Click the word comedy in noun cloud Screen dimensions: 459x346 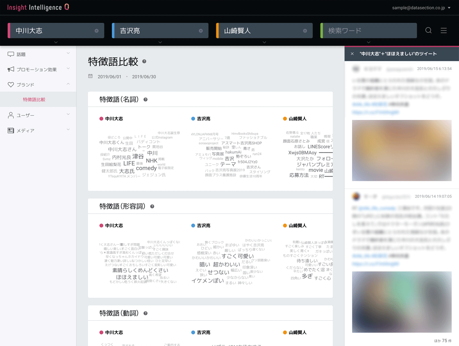coord(146,168)
